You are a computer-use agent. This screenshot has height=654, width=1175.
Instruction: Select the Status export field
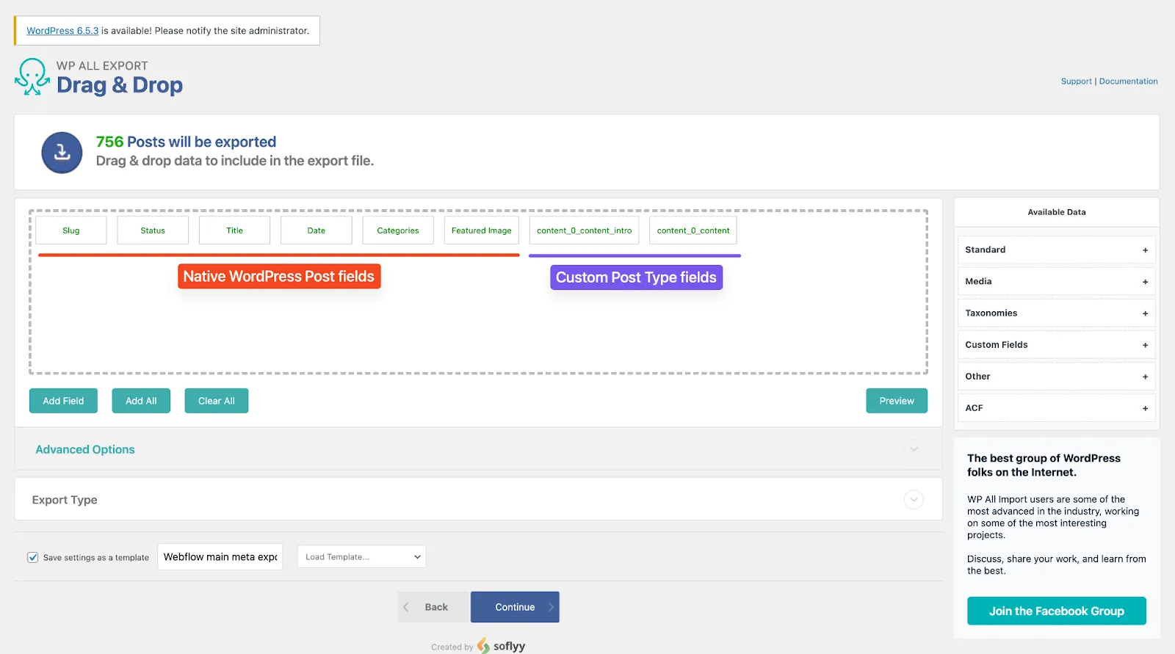point(153,230)
